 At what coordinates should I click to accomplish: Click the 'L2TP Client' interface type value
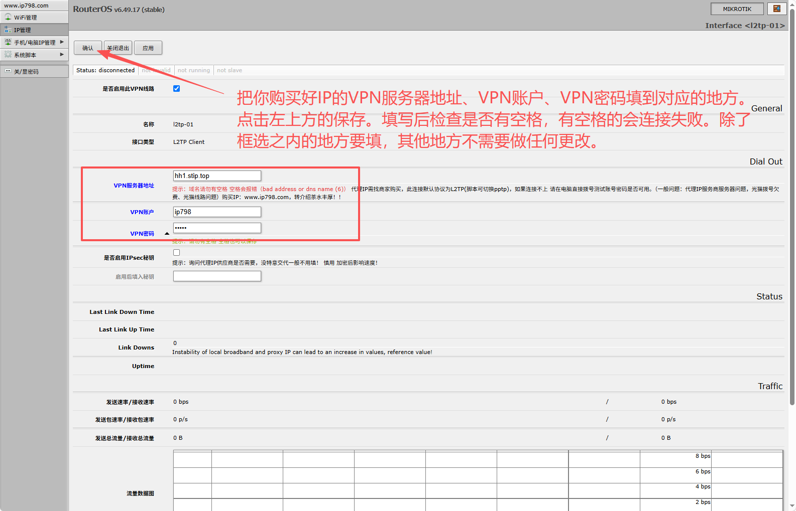(x=189, y=142)
